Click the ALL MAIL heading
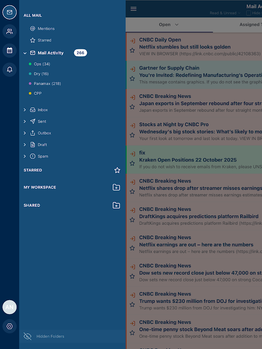This screenshot has height=349, width=262. pos(33,15)
